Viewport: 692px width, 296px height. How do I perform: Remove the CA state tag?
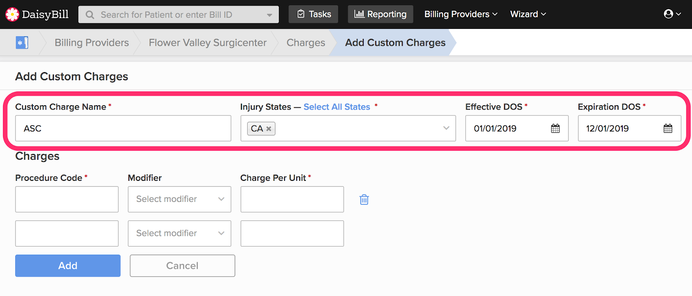[x=269, y=129]
